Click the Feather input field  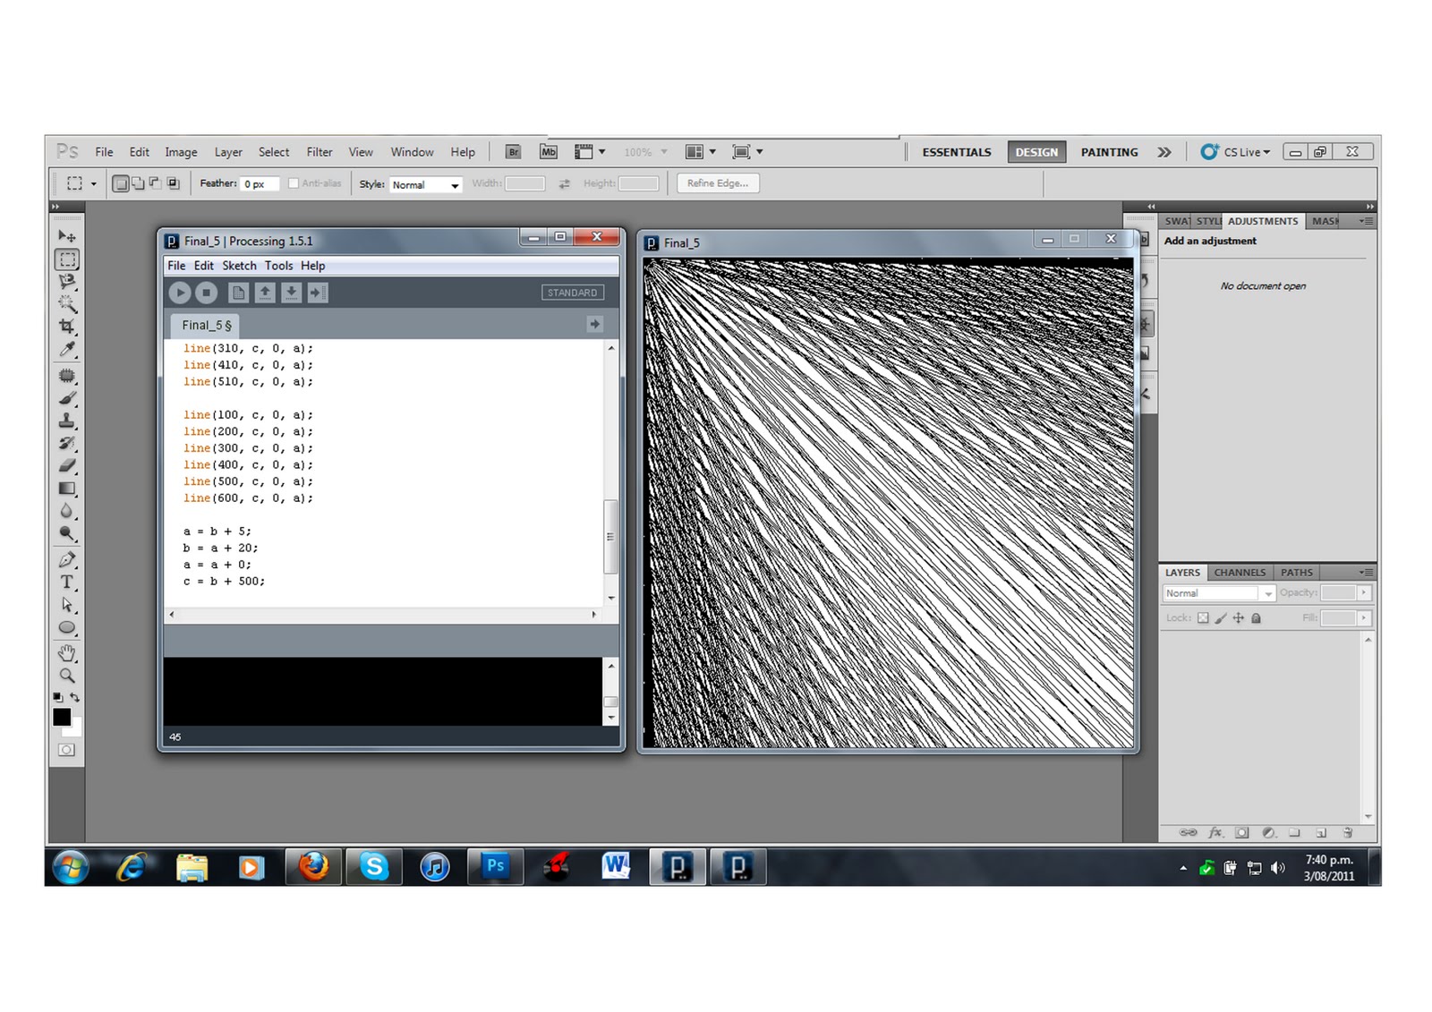coord(260,183)
